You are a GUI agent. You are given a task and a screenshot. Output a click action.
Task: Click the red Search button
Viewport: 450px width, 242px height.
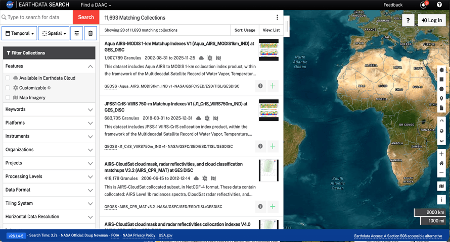(86, 17)
